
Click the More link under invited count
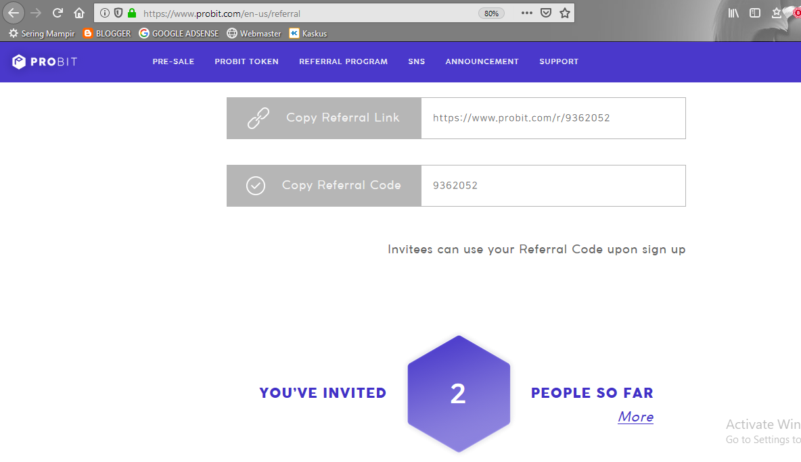pos(635,417)
